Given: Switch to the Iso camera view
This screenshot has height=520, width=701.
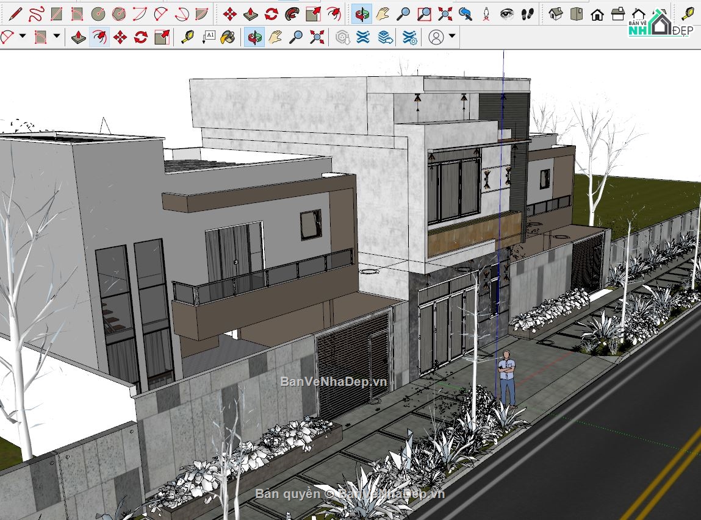Looking at the screenshot, I should click(x=557, y=14).
